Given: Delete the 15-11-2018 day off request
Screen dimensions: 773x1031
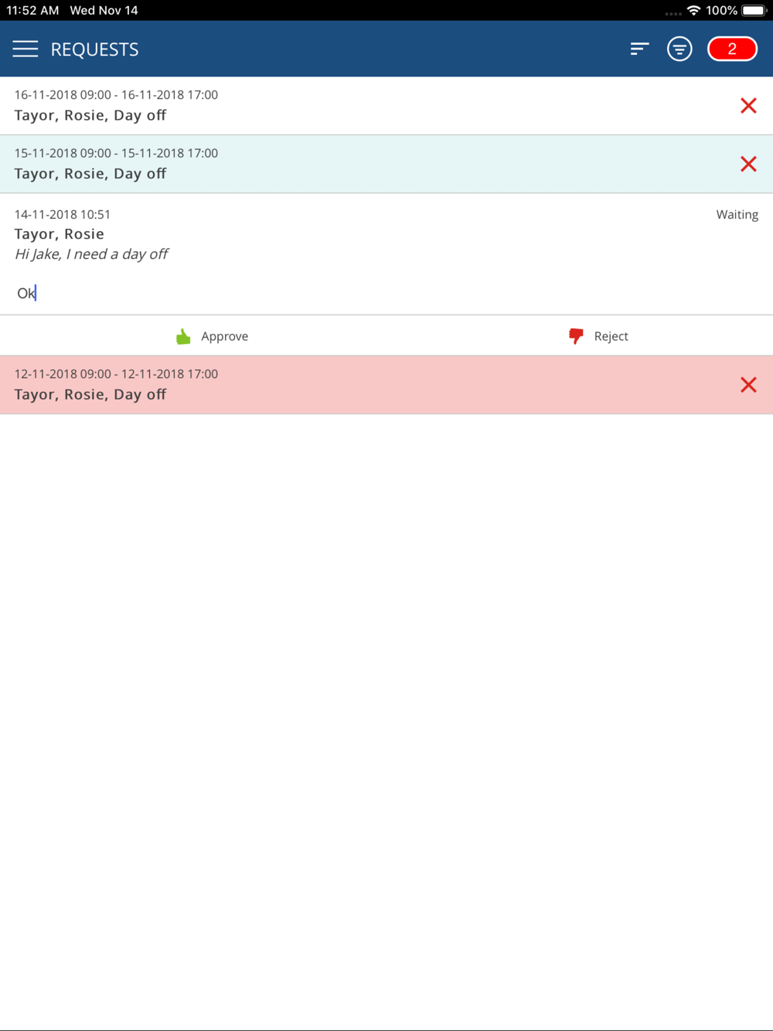Looking at the screenshot, I should coord(748,164).
